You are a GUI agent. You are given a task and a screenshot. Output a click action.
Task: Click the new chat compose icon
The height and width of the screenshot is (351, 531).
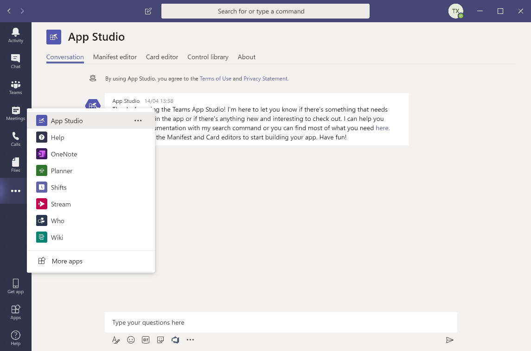(x=148, y=11)
